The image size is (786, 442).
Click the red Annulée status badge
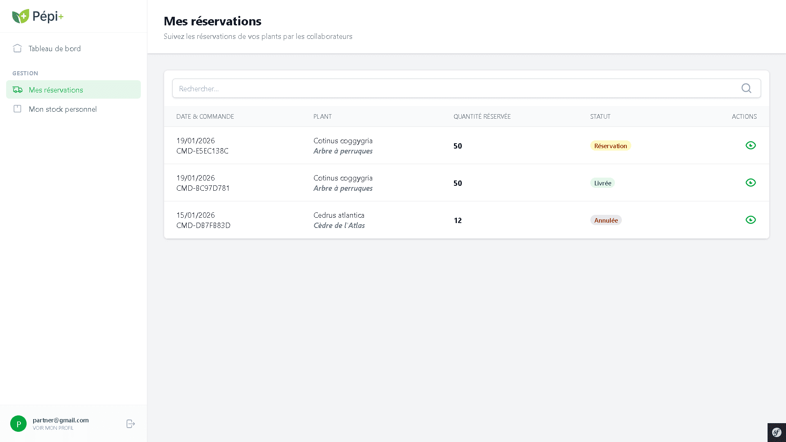pyautogui.click(x=605, y=220)
